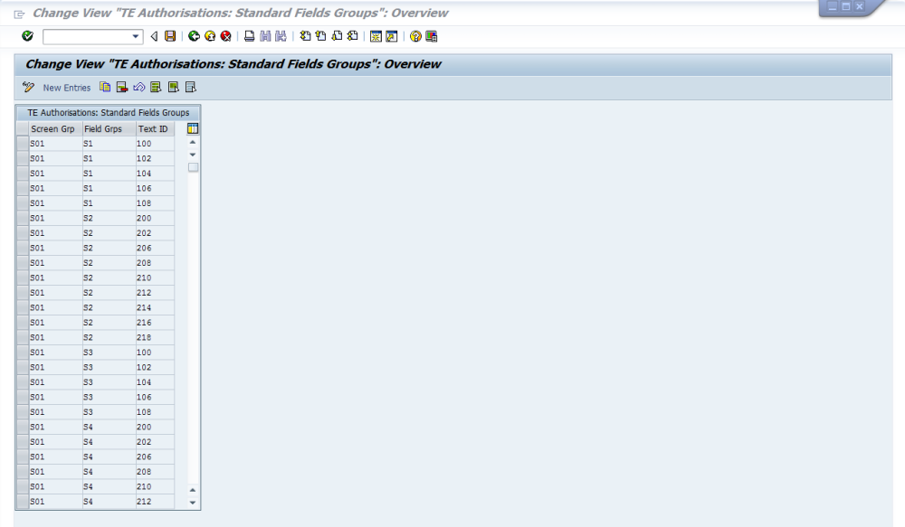905x527 pixels.
Task: Jump to First Page icon
Action: 305,36
